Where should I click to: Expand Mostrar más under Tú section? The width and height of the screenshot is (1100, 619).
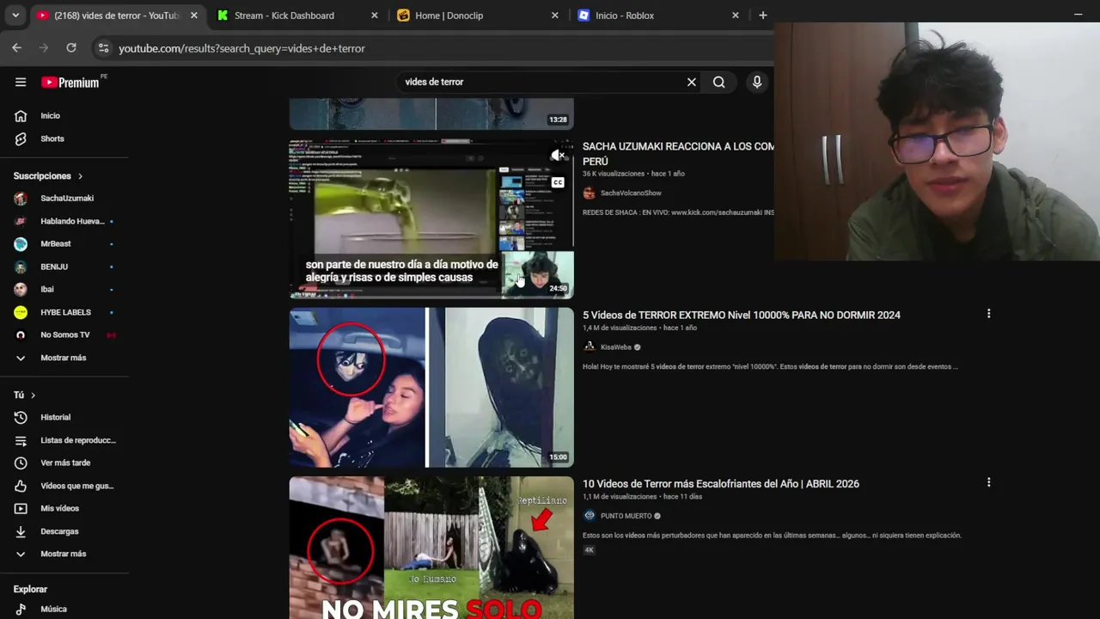click(64, 554)
